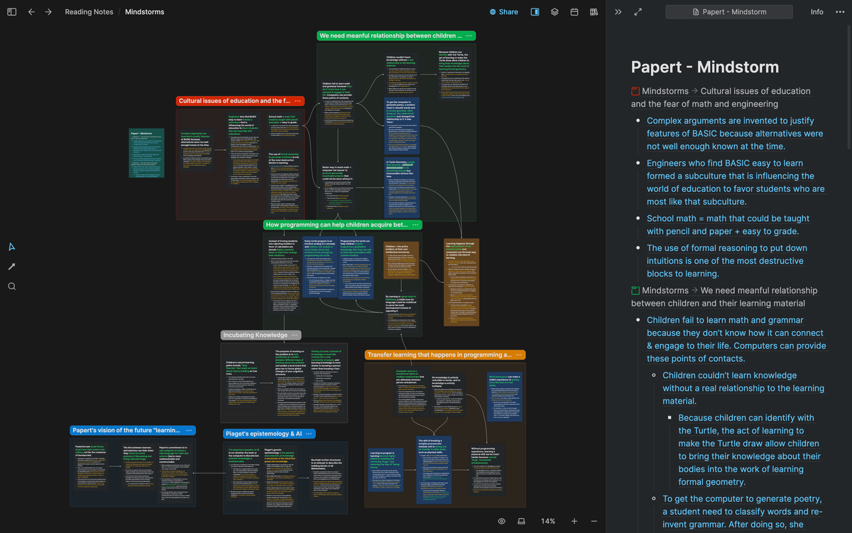
Task: Click the Share button
Action: point(503,12)
